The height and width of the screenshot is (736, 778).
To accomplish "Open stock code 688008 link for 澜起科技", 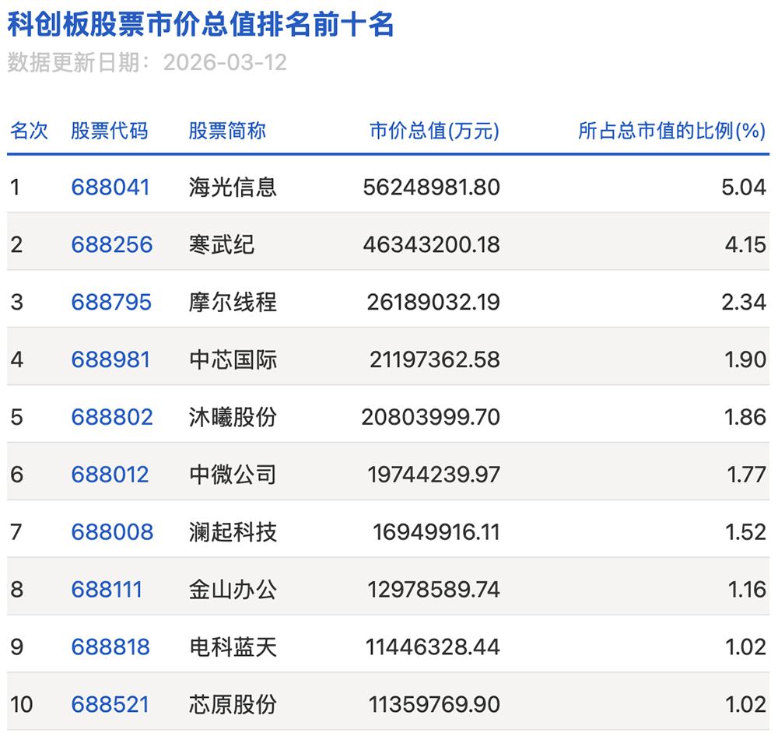I will tap(111, 531).
